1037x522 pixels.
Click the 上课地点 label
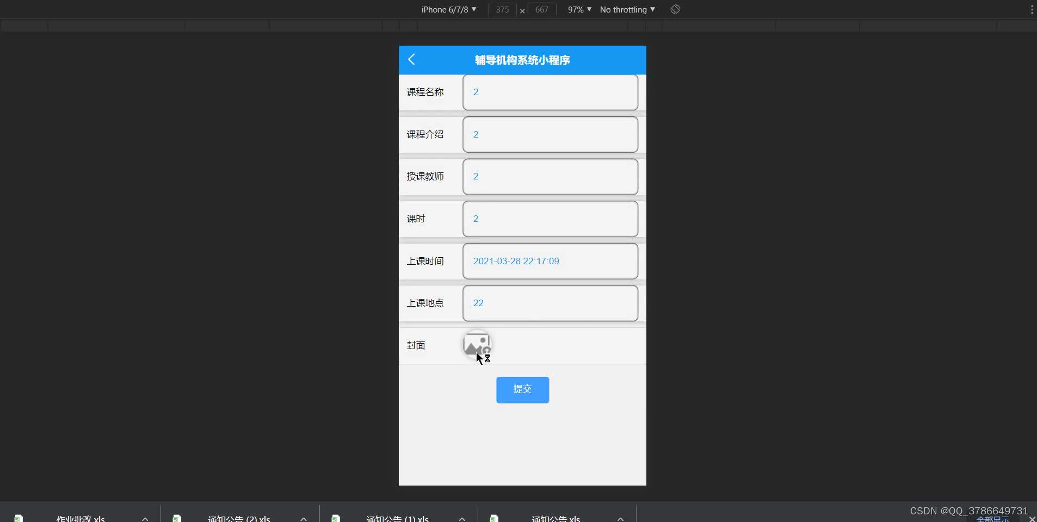425,303
